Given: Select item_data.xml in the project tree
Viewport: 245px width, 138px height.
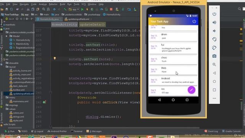Looking at the screenshot, I should tap(18, 86).
